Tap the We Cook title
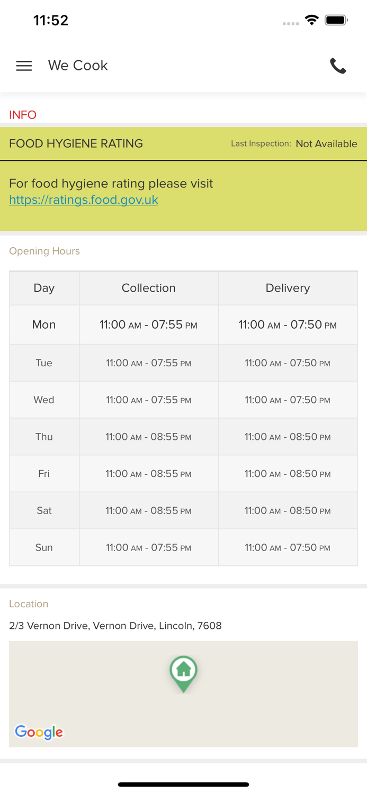The image size is (367, 794). (78, 66)
